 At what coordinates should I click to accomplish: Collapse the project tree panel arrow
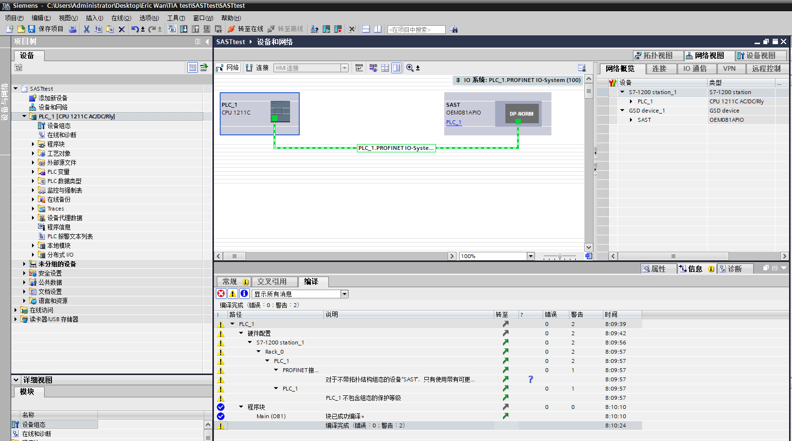point(207,42)
